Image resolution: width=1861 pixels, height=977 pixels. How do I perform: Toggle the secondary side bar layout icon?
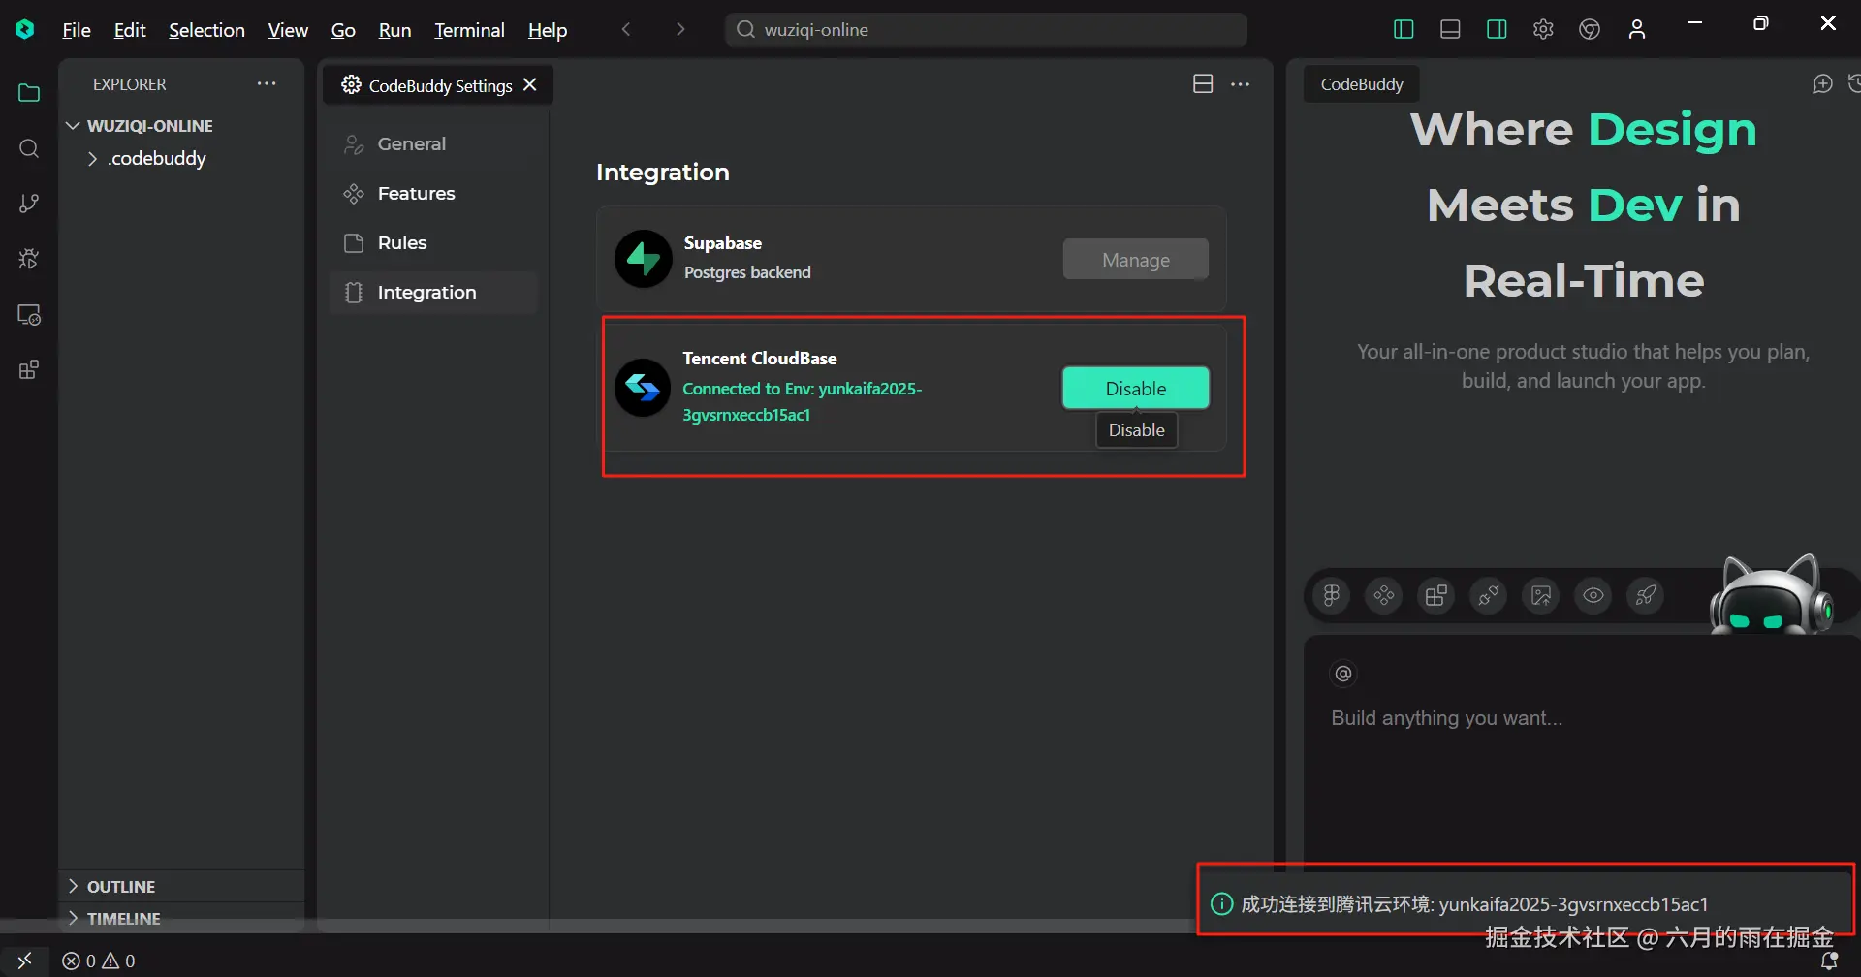click(1497, 30)
